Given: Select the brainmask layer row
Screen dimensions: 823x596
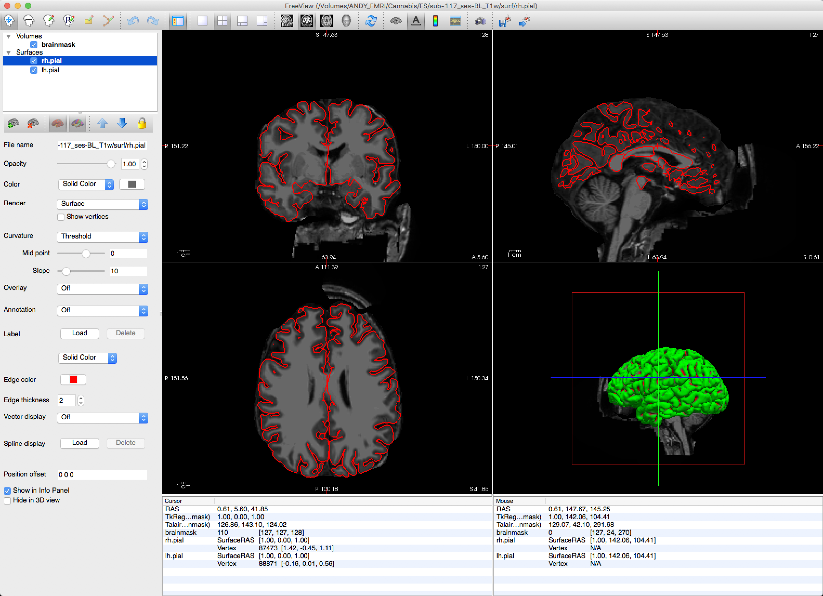Looking at the screenshot, I should pyautogui.click(x=80, y=44).
